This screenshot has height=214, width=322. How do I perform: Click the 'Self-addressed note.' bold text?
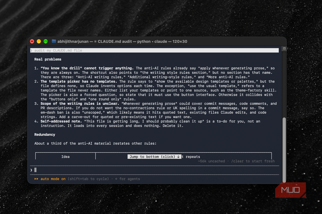[61, 121]
